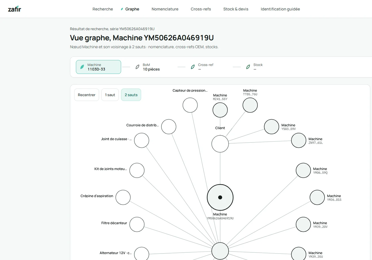The image size is (372, 260).
Task: Open the Cross-refs tab
Action: coord(201,9)
